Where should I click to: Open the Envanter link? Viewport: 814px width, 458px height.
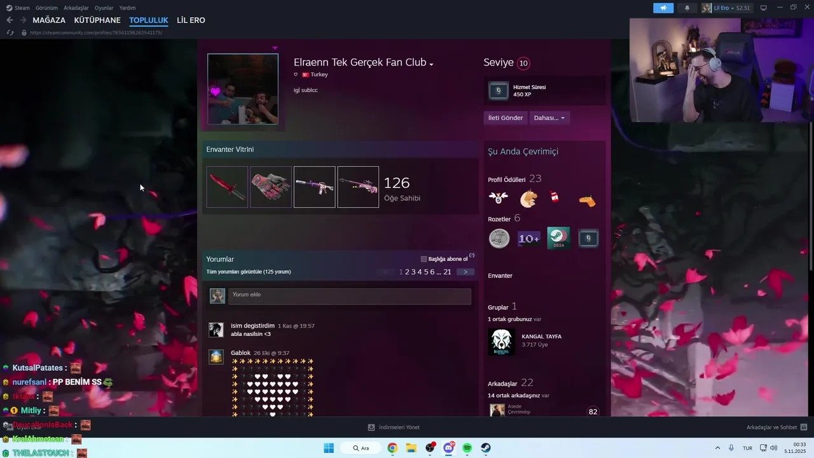click(500, 275)
